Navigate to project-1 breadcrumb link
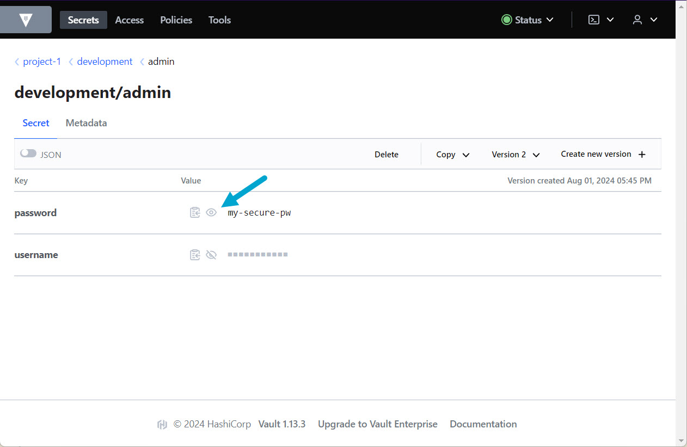 (42, 62)
